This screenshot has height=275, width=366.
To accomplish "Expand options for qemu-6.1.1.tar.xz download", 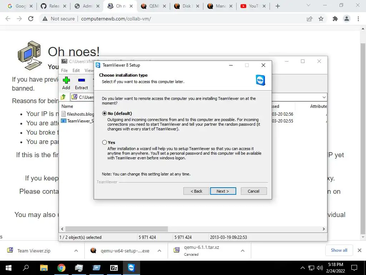I will pos(243,251).
